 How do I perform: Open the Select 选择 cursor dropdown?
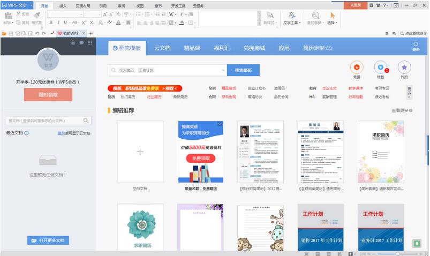(332, 18)
